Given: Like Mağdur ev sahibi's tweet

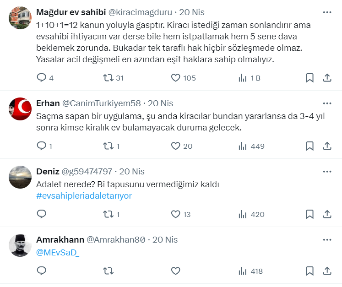Looking at the screenshot, I should 175,78.
